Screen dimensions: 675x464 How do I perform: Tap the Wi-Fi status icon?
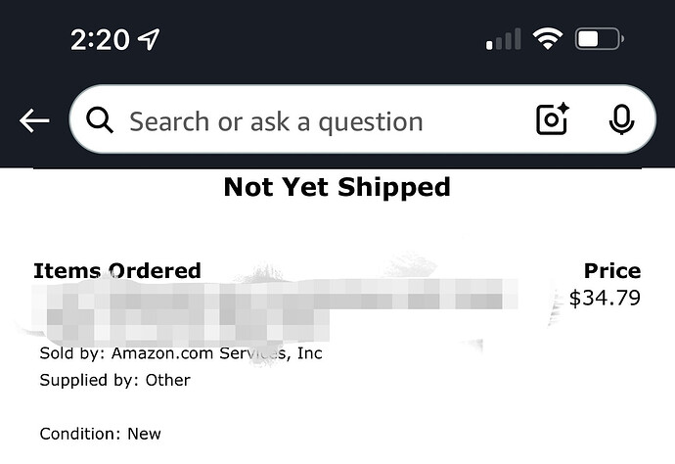(x=547, y=40)
